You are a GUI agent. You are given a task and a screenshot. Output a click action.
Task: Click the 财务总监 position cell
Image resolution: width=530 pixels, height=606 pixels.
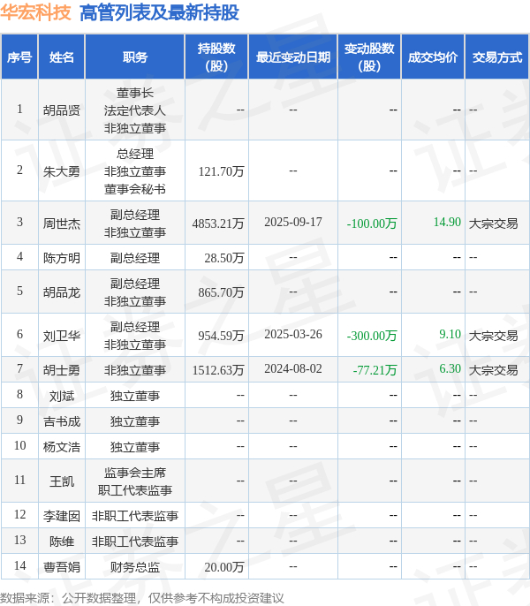tap(135, 567)
